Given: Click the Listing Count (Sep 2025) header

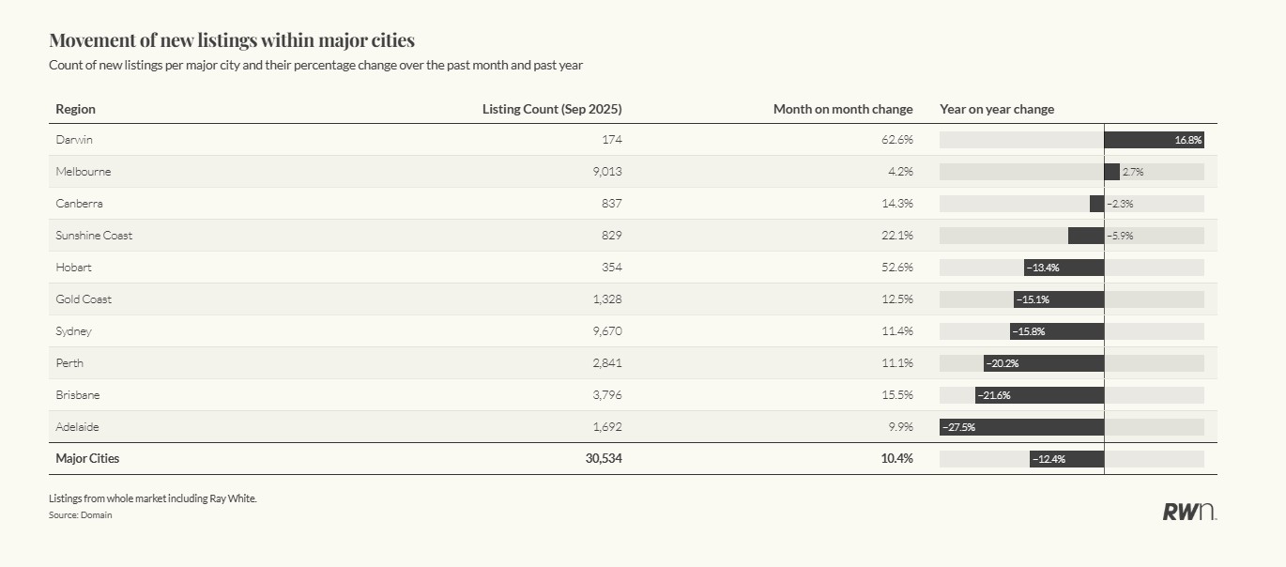Looking at the screenshot, I should click(552, 109).
